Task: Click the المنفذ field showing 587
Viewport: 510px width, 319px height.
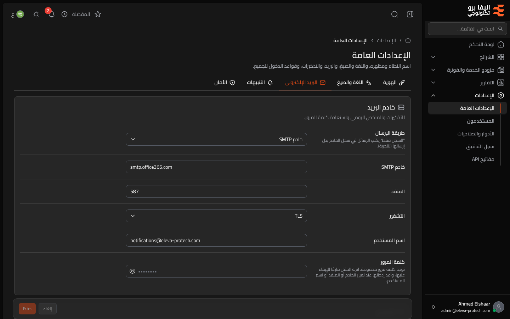Action: point(216,191)
